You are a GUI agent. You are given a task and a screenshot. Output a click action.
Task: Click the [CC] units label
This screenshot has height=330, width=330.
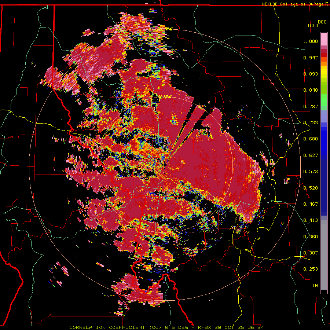[313, 25]
